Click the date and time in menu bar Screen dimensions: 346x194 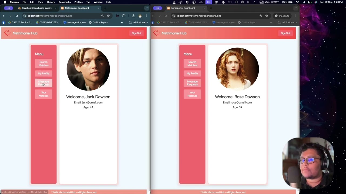pos(331,2)
